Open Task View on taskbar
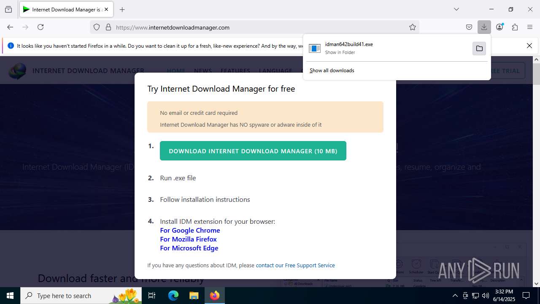Screen dimensions: 540x304 point(152,296)
